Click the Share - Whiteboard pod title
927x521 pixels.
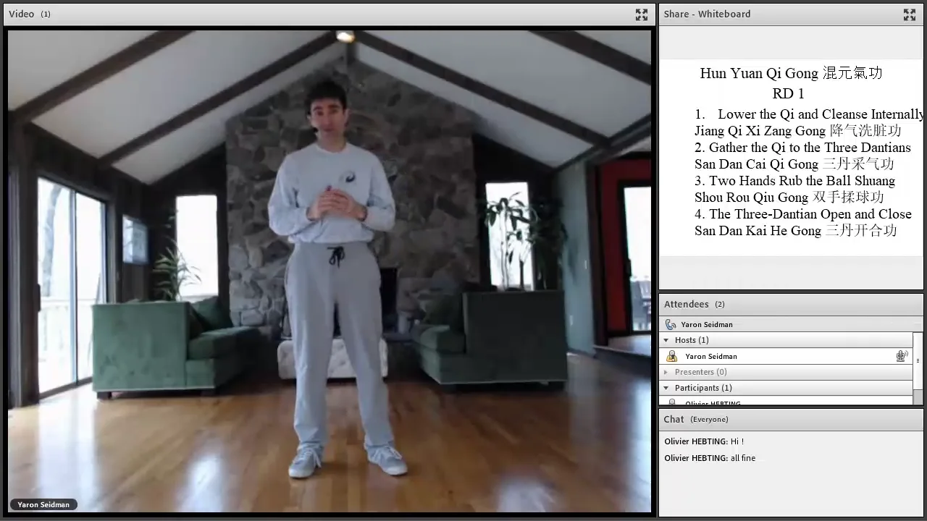click(707, 14)
